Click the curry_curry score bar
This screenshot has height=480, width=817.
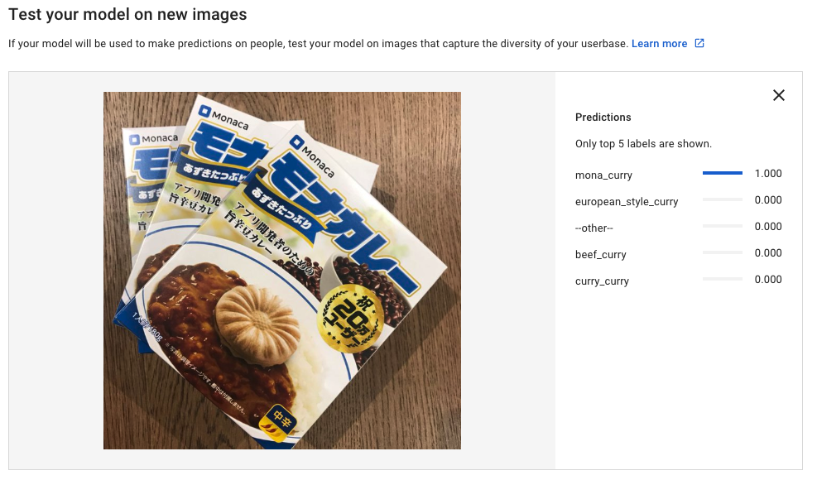coord(722,279)
